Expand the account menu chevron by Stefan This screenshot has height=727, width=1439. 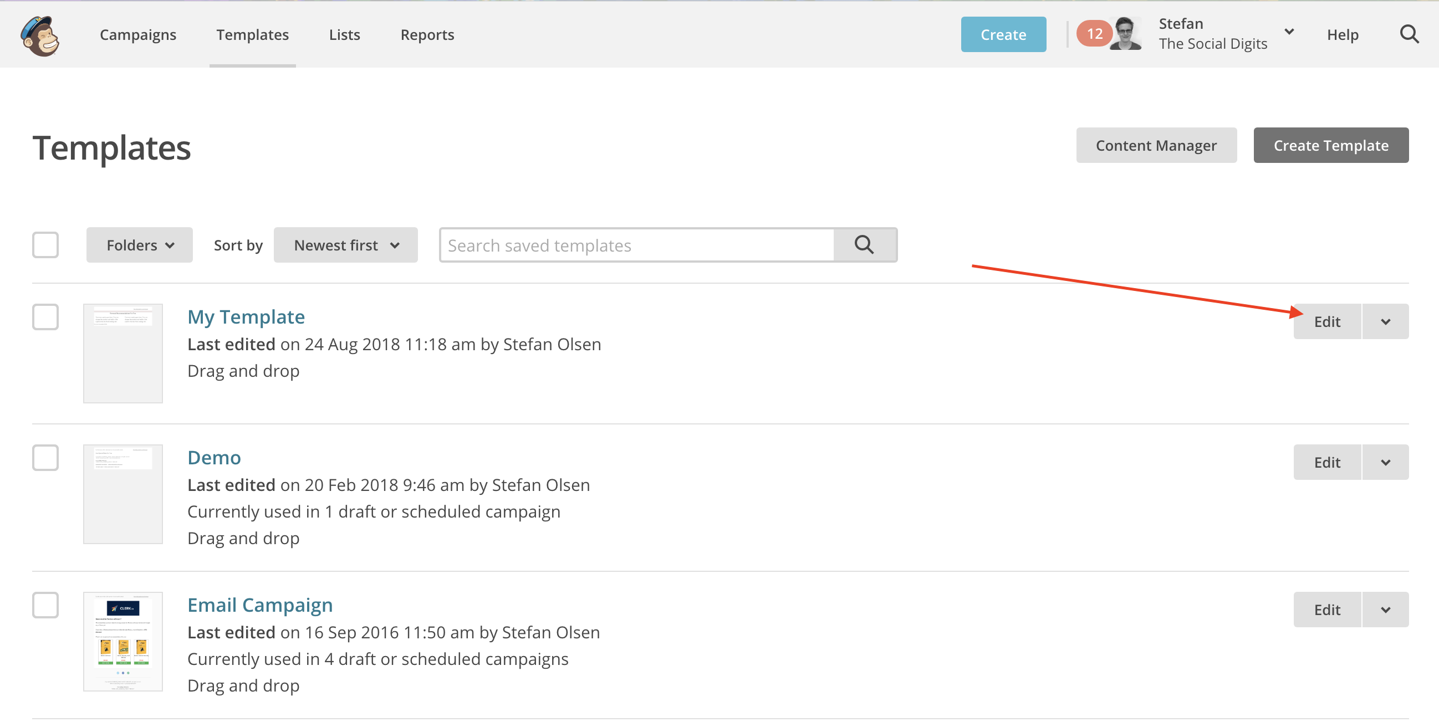point(1289,32)
